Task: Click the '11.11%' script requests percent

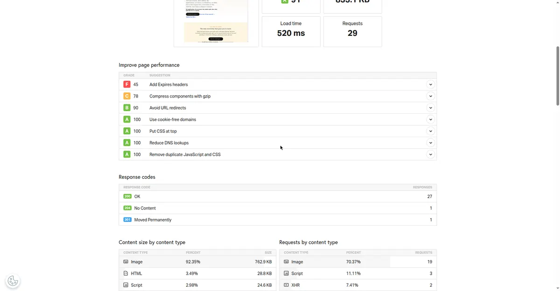Action: point(353,273)
